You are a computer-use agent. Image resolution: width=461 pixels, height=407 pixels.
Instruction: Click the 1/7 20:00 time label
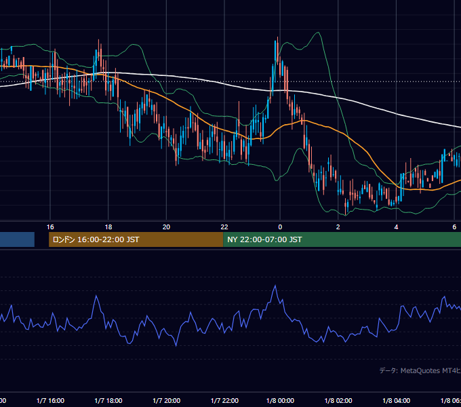pos(166,400)
